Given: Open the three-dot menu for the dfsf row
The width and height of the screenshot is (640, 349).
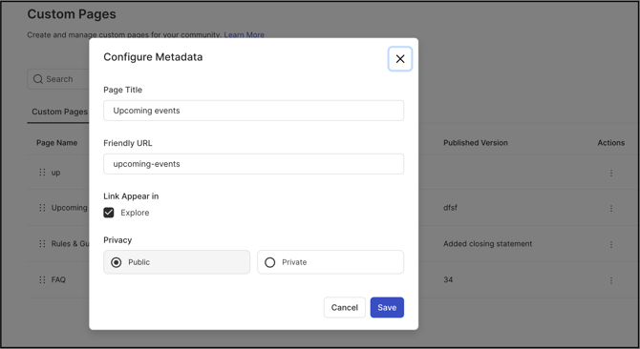Looking at the screenshot, I should coord(611,209).
